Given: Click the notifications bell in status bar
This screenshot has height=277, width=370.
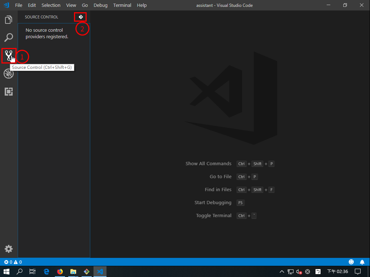Looking at the screenshot, I should [362, 262].
